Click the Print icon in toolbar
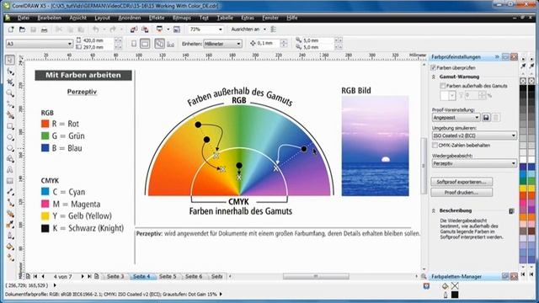Image resolution: width=539 pixels, height=303 pixels. pyautogui.click(x=44, y=29)
